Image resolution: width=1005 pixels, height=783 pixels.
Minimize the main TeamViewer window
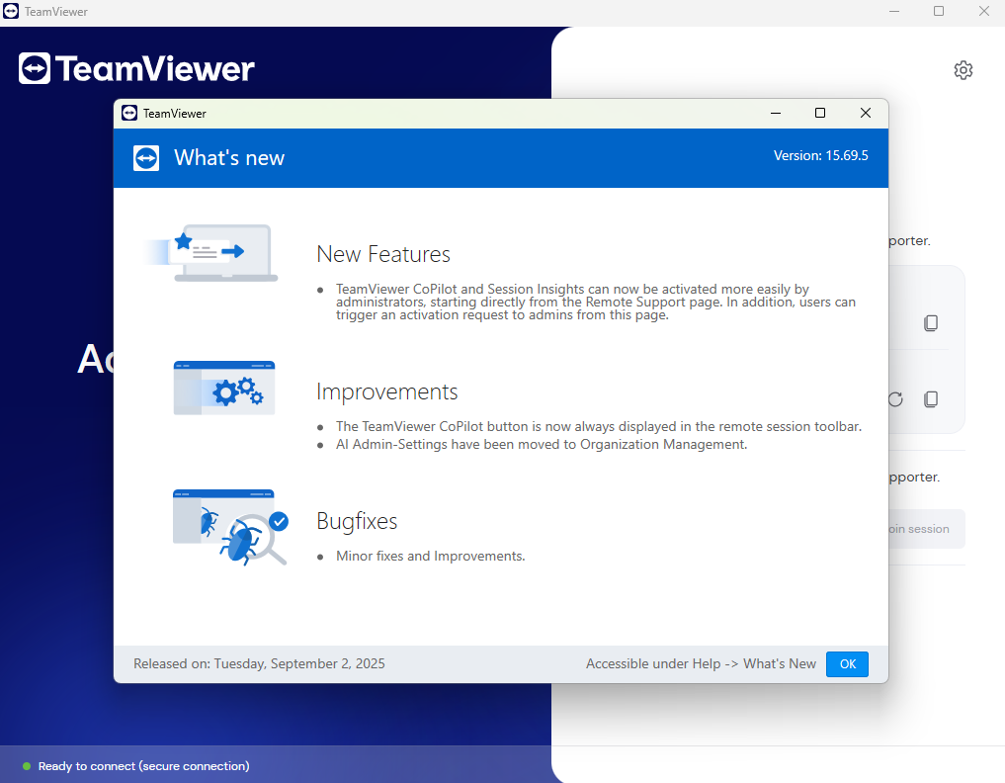(894, 12)
